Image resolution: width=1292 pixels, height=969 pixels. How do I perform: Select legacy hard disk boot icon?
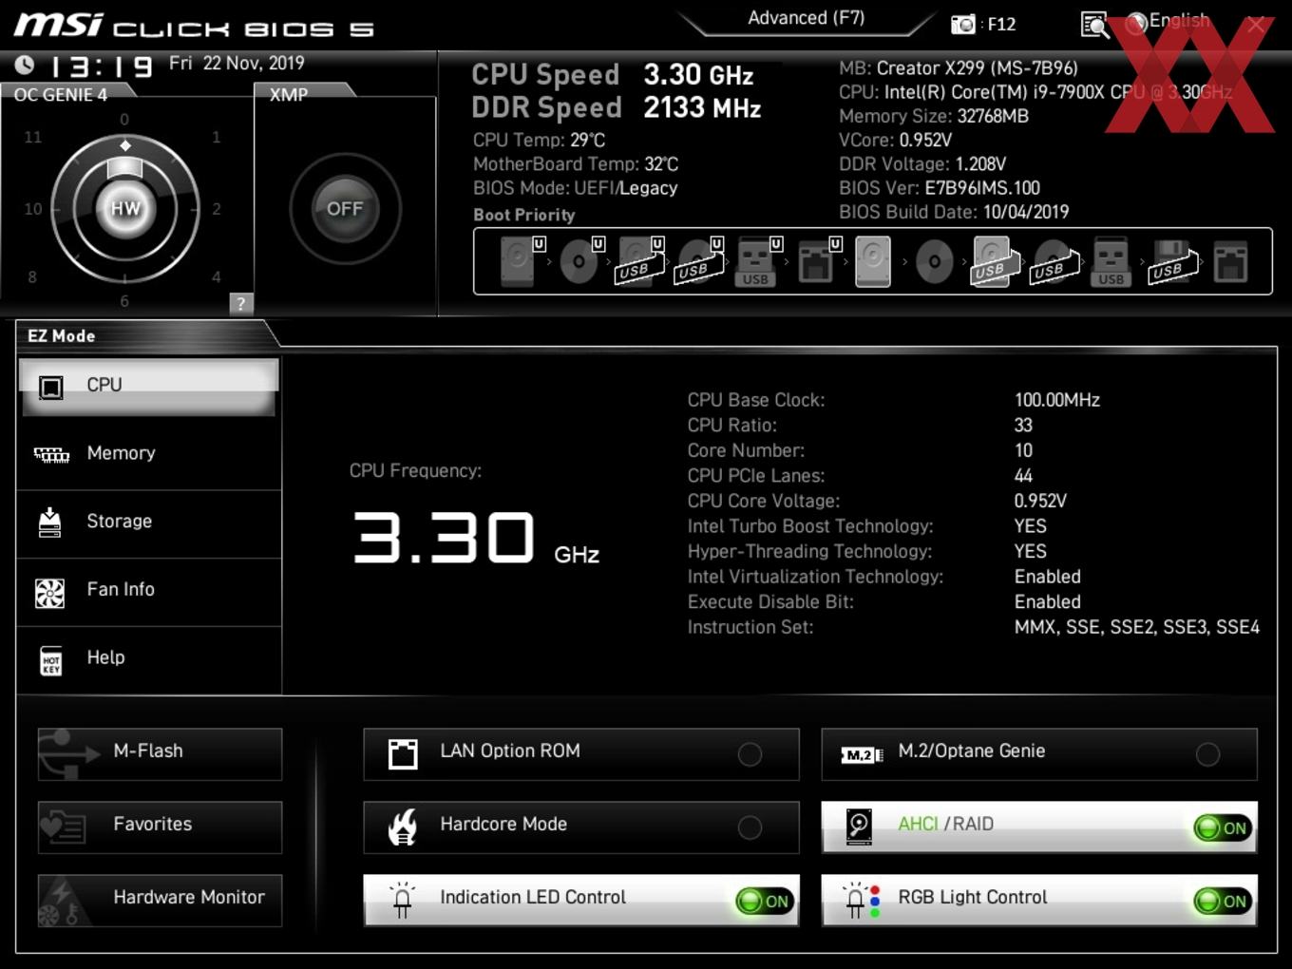(873, 261)
